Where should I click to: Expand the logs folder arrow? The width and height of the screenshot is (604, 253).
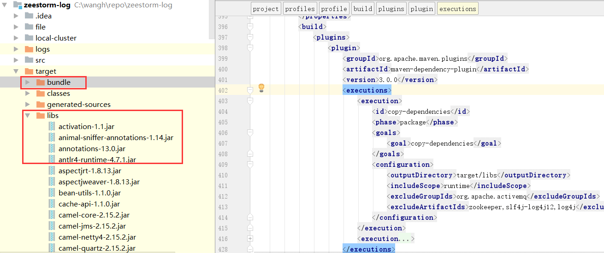tap(16, 49)
